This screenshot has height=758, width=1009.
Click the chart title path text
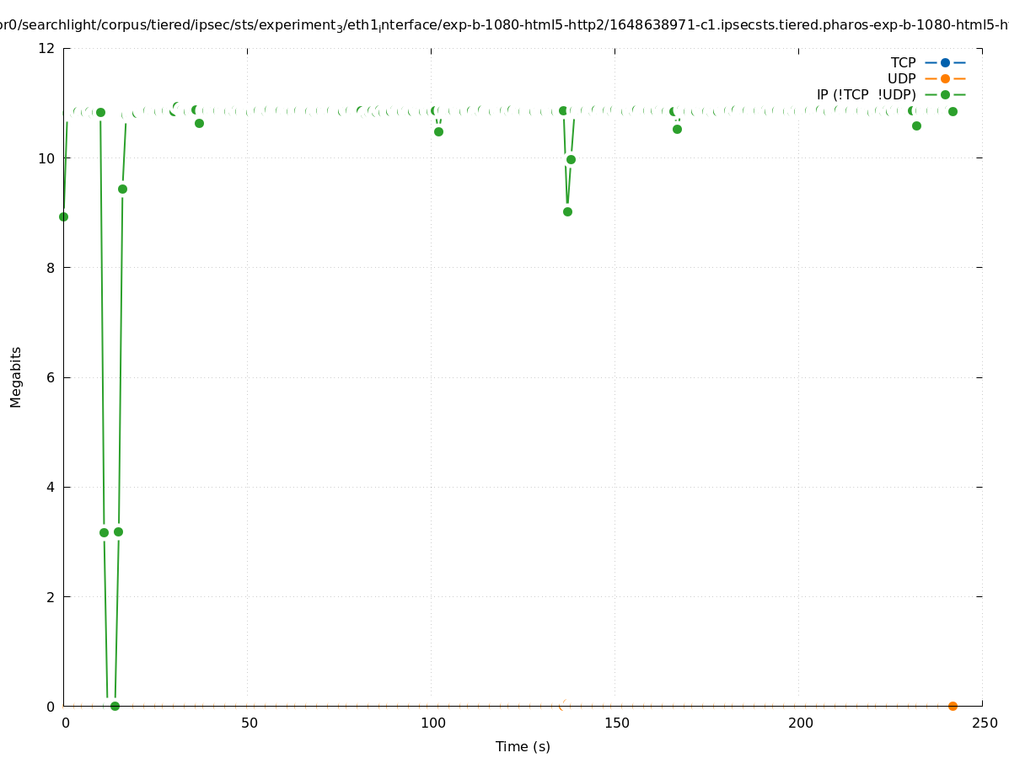coord(504,26)
